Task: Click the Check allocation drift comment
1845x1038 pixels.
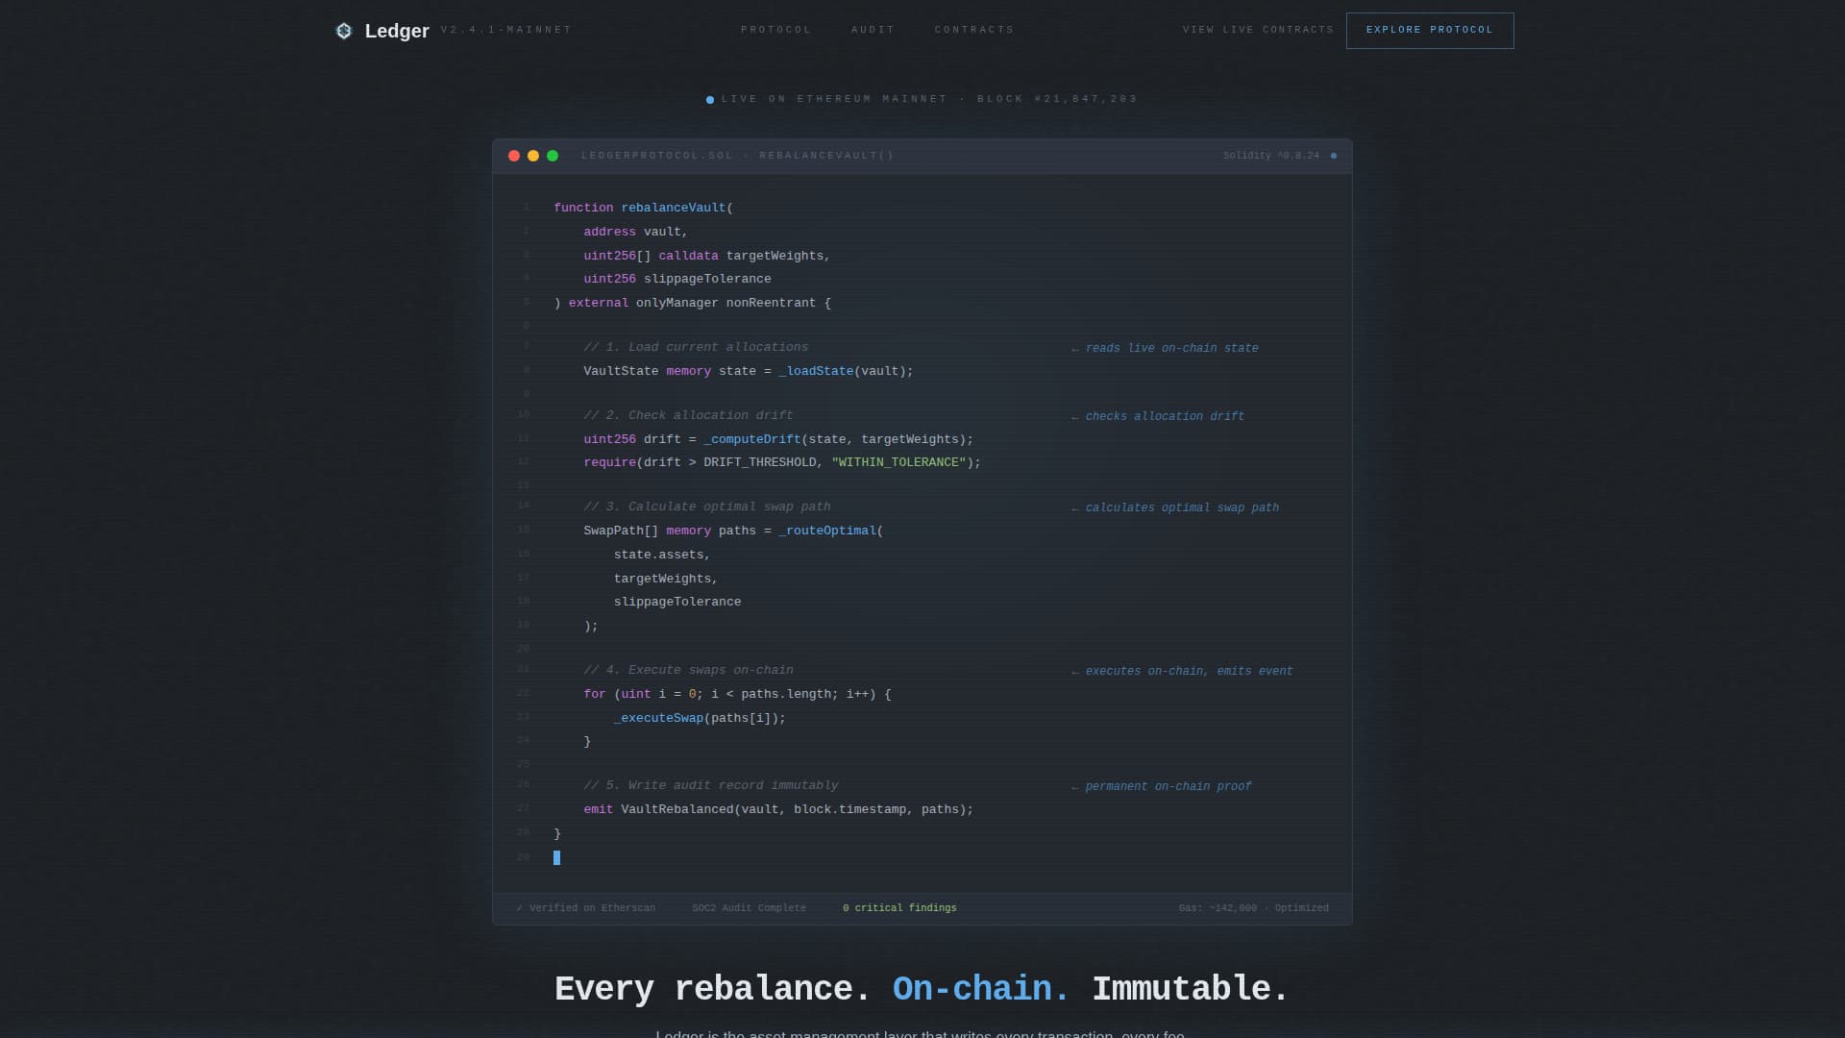Action: (688, 415)
